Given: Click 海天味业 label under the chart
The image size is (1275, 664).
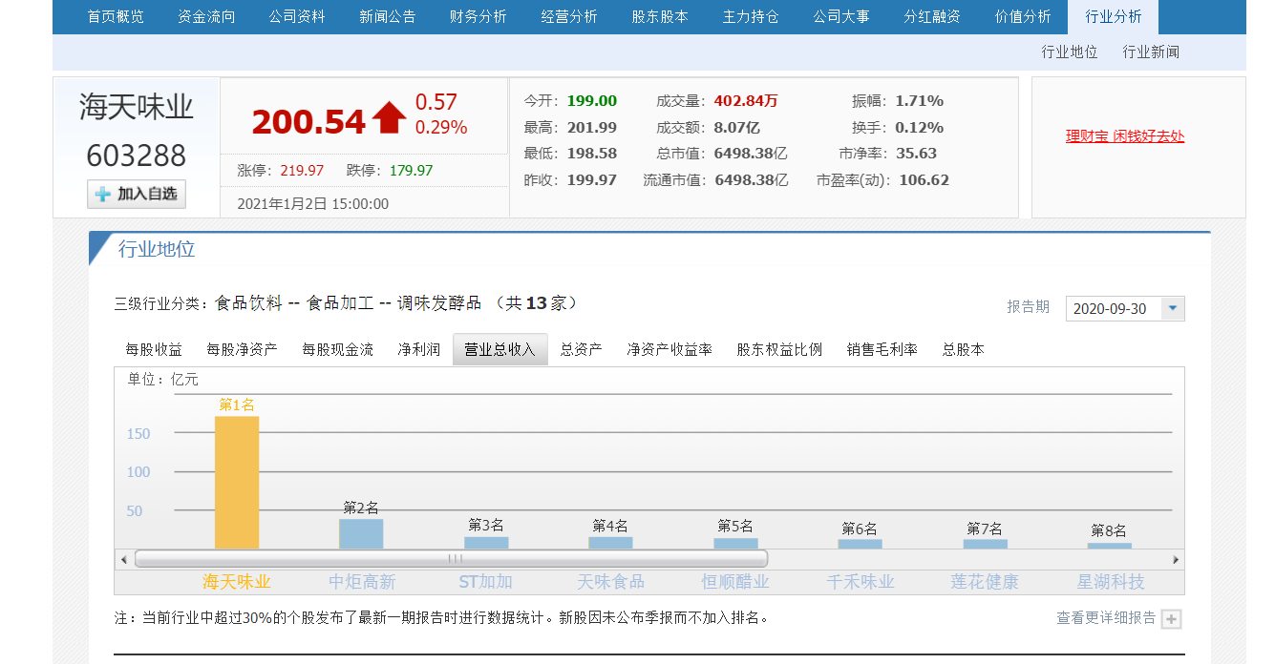Looking at the screenshot, I should click(237, 582).
